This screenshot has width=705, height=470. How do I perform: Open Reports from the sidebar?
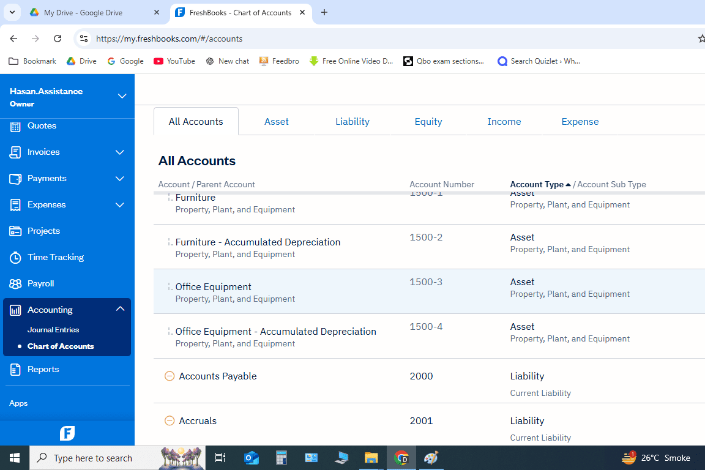pyautogui.click(x=43, y=369)
